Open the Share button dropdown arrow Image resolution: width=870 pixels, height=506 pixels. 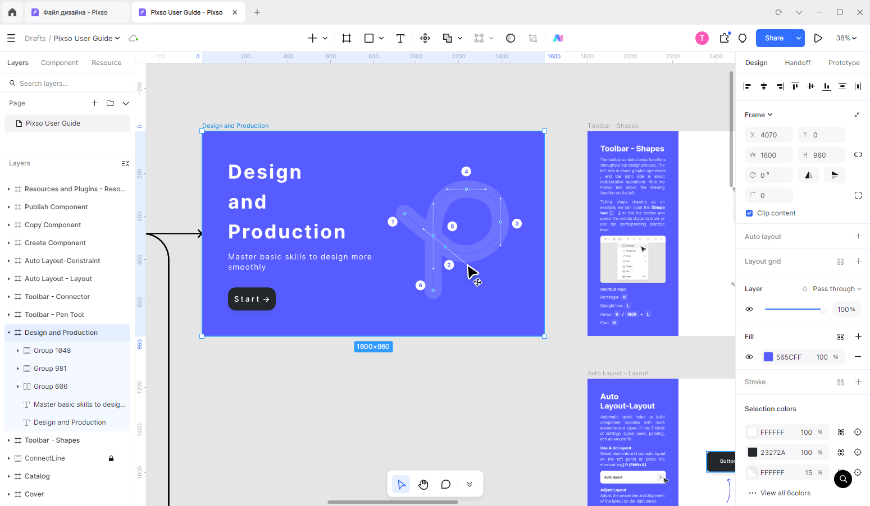(x=799, y=38)
